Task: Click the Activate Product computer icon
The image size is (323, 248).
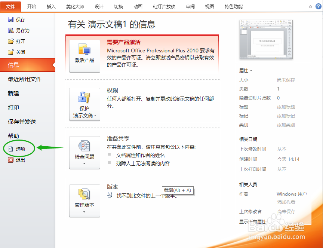Action: coord(84,49)
